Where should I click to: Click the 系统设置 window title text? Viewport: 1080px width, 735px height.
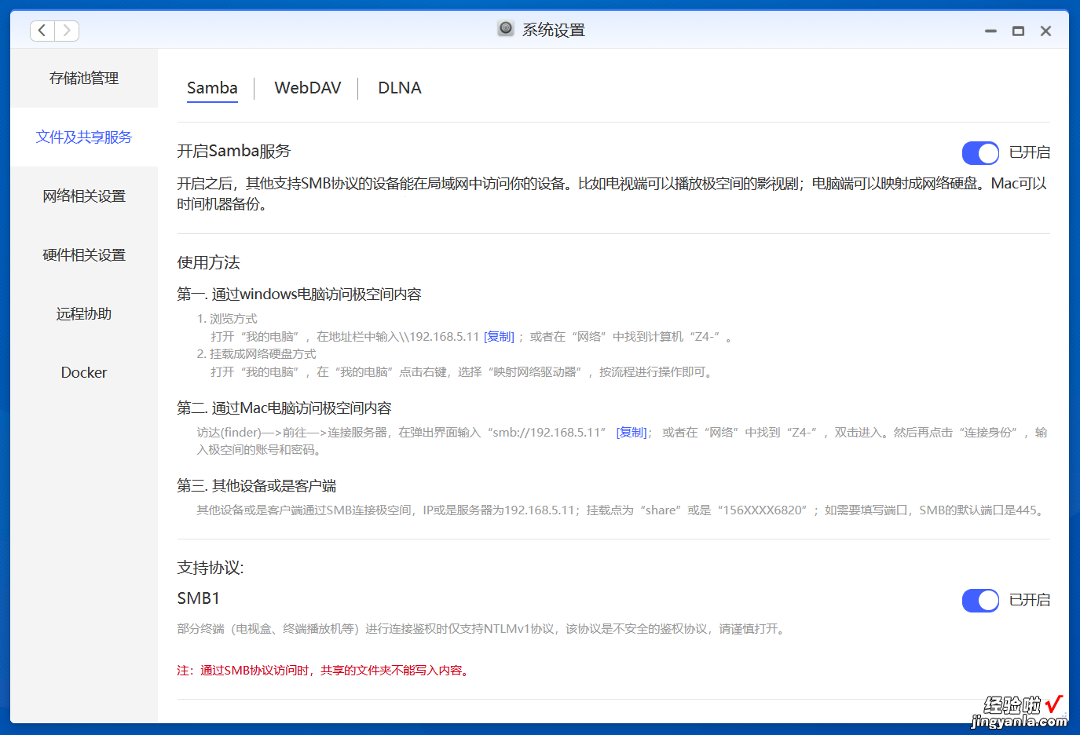pos(554,30)
